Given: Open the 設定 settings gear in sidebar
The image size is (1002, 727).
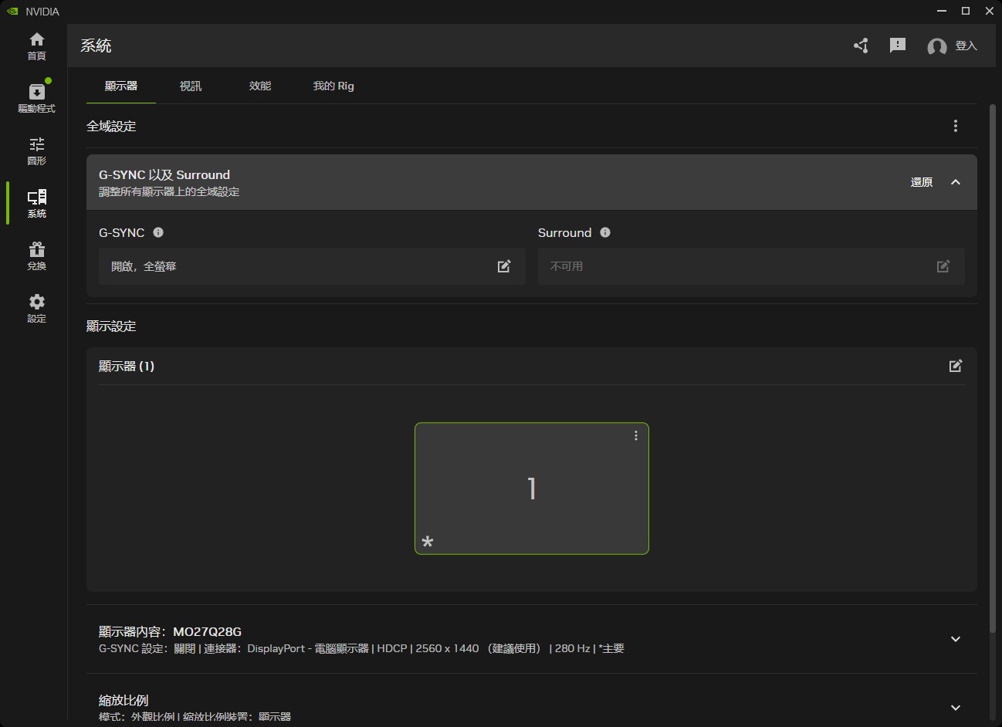Looking at the screenshot, I should (36, 308).
